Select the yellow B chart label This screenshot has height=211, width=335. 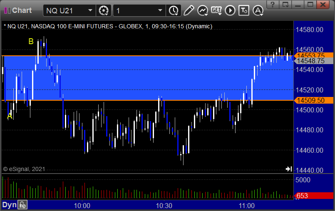(x=31, y=41)
